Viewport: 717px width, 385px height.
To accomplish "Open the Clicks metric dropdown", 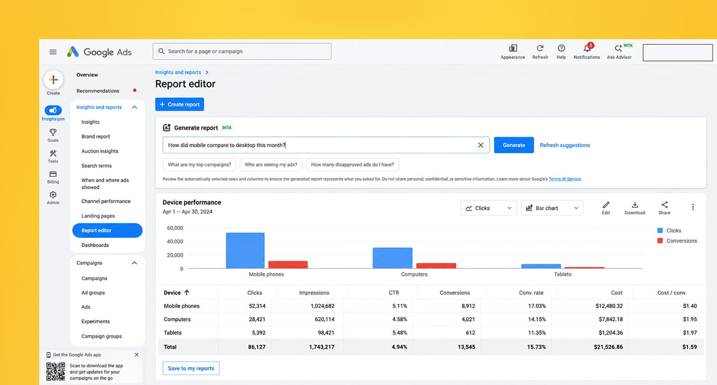I will click(x=488, y=208).
